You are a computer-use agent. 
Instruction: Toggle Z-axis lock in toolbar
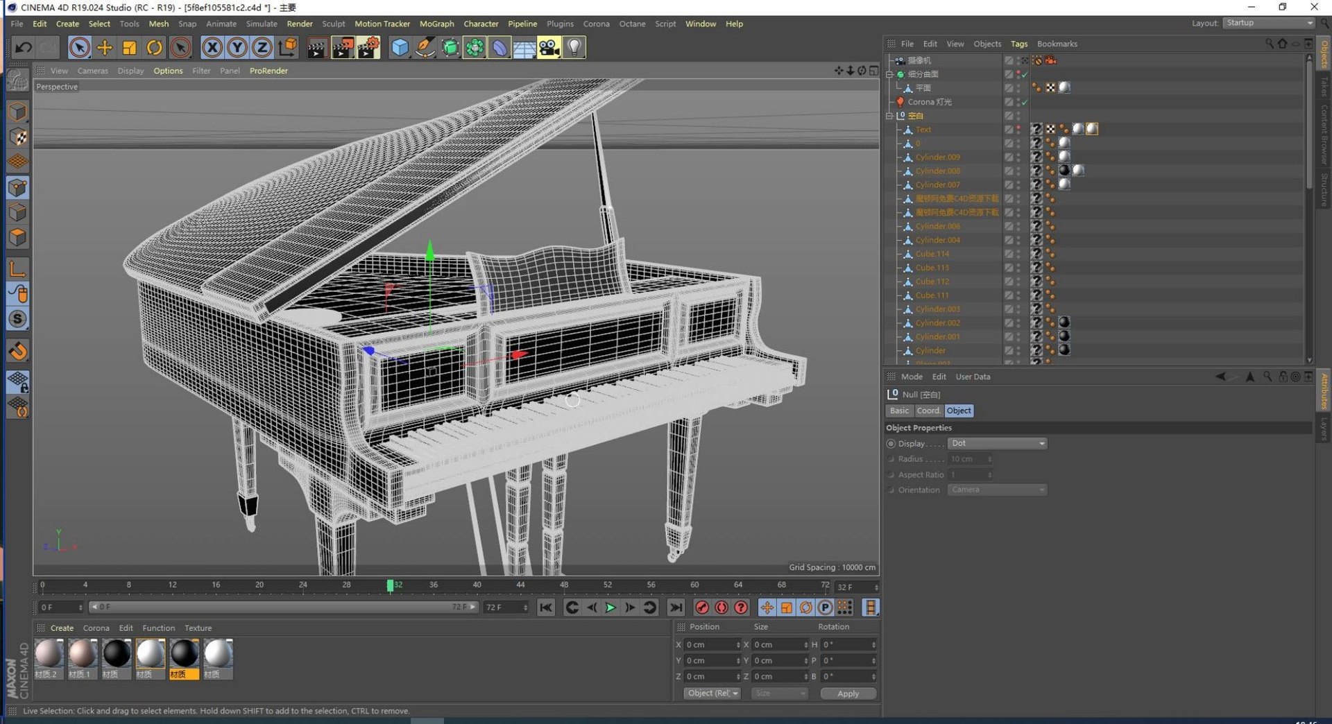coord(262,47)
